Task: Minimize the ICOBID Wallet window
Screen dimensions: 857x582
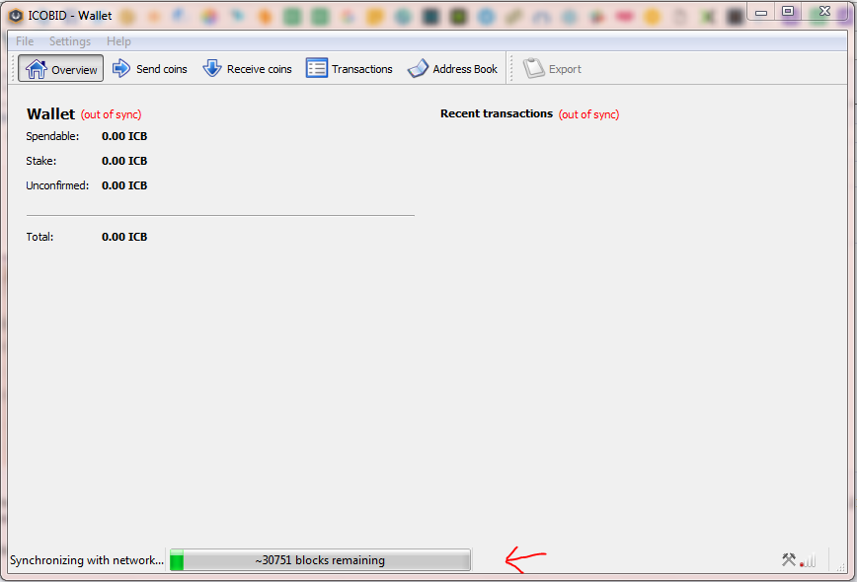Action: (x=761, y=12)
